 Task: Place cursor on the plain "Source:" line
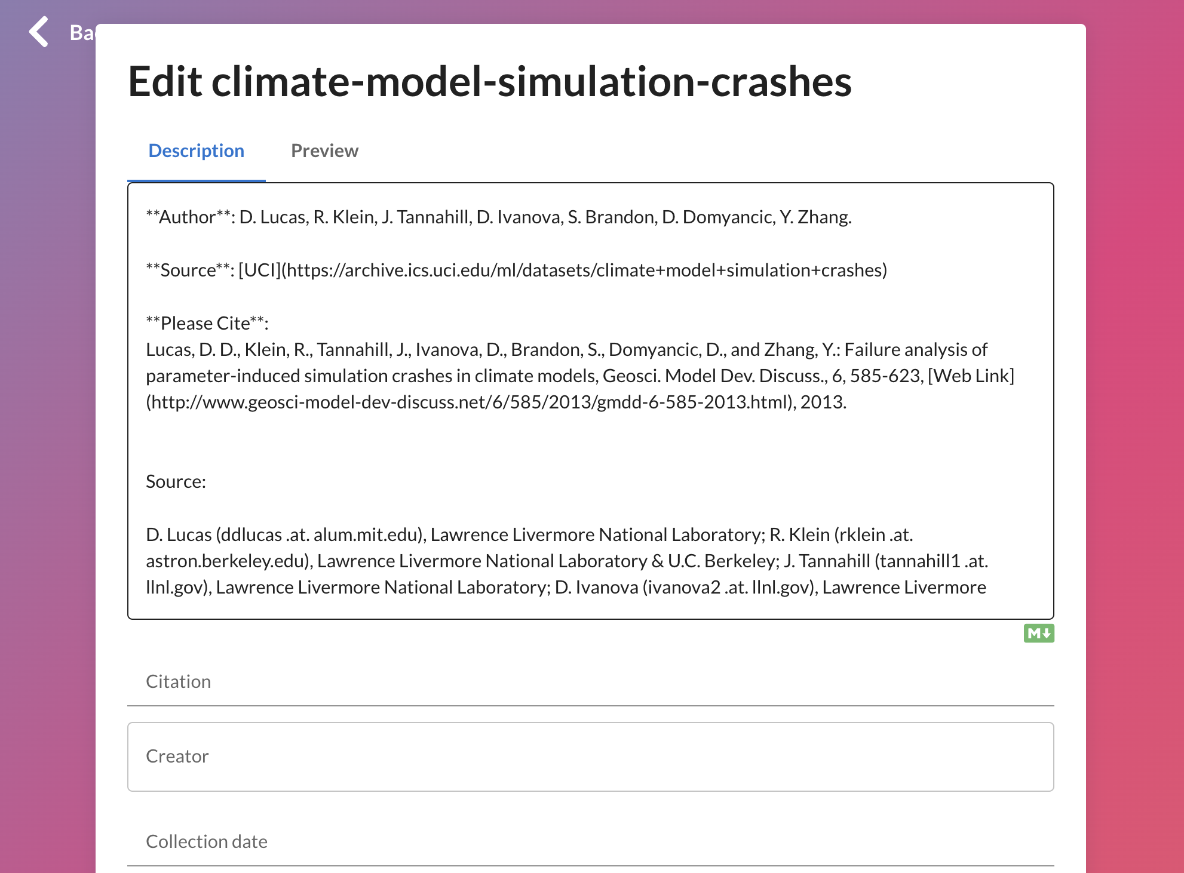point(176,482)
